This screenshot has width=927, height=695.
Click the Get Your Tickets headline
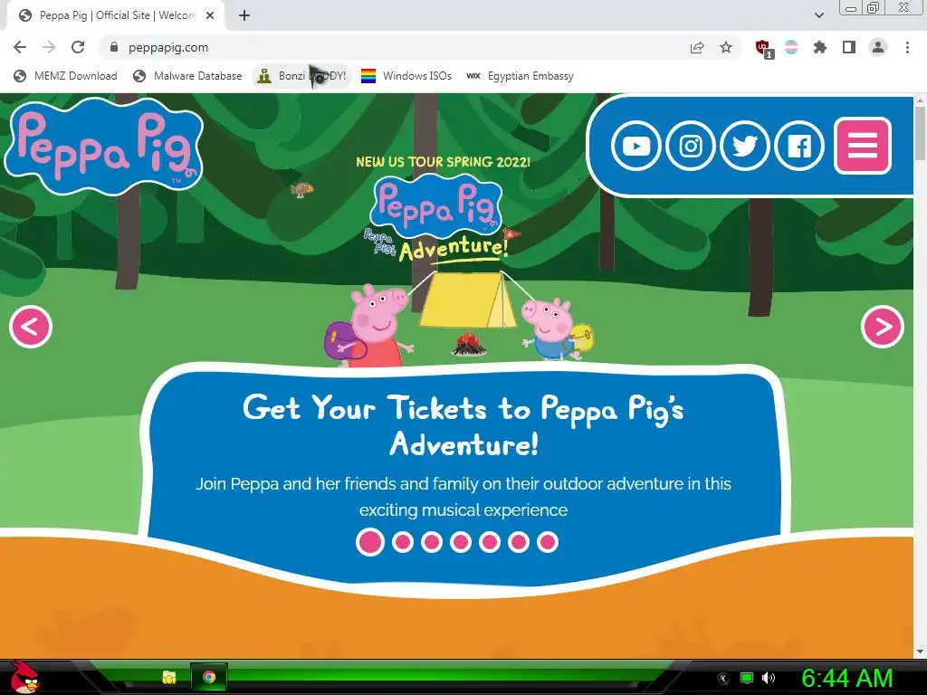463,425
